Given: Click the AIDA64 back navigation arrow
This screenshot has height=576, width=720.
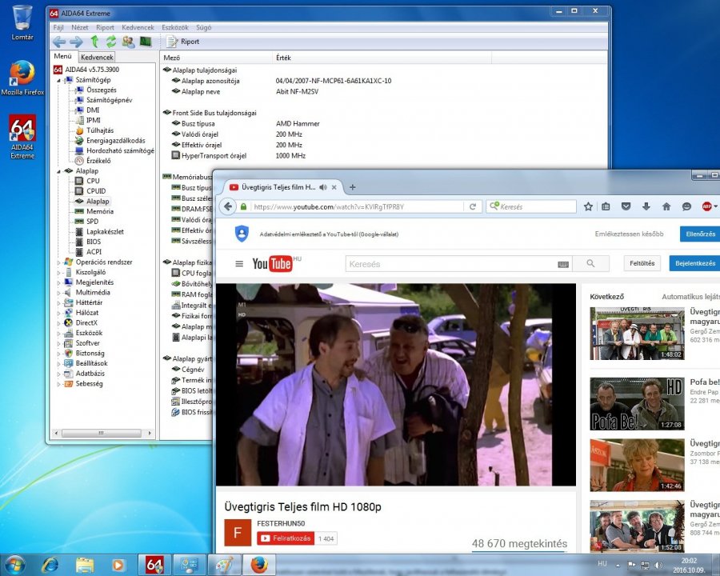Looking at the screenshot, I should tap(58, 42).
